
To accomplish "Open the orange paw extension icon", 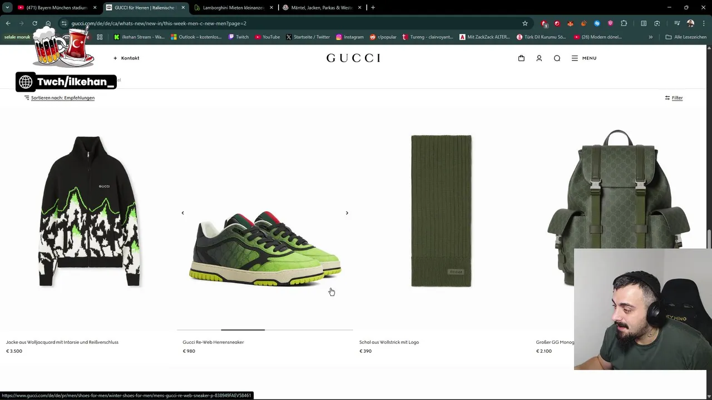I will (x=584, y=23).
